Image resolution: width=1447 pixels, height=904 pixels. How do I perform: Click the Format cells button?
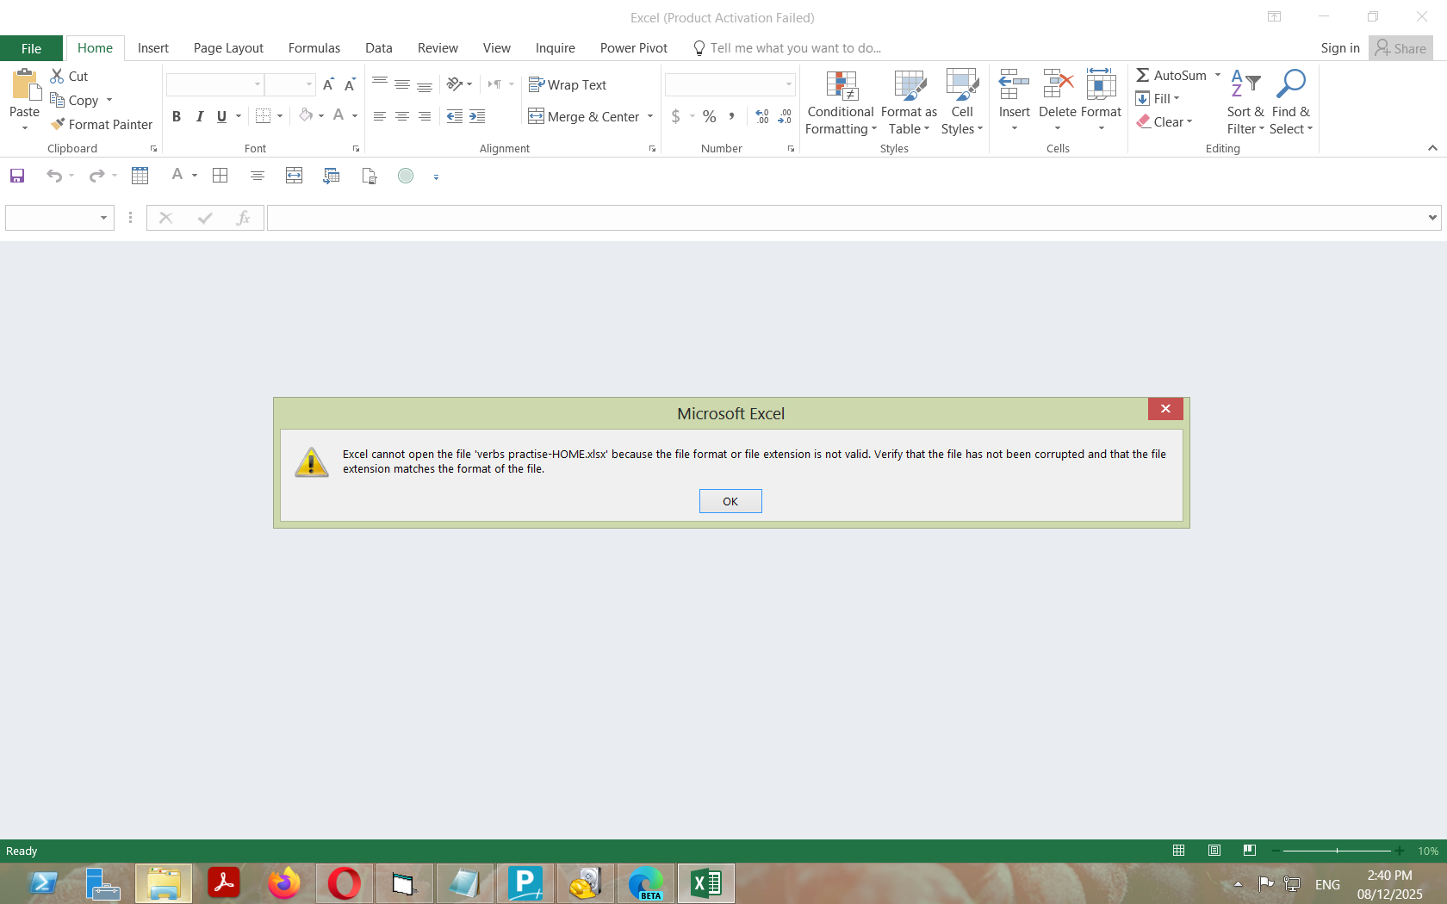[1101, 100]
